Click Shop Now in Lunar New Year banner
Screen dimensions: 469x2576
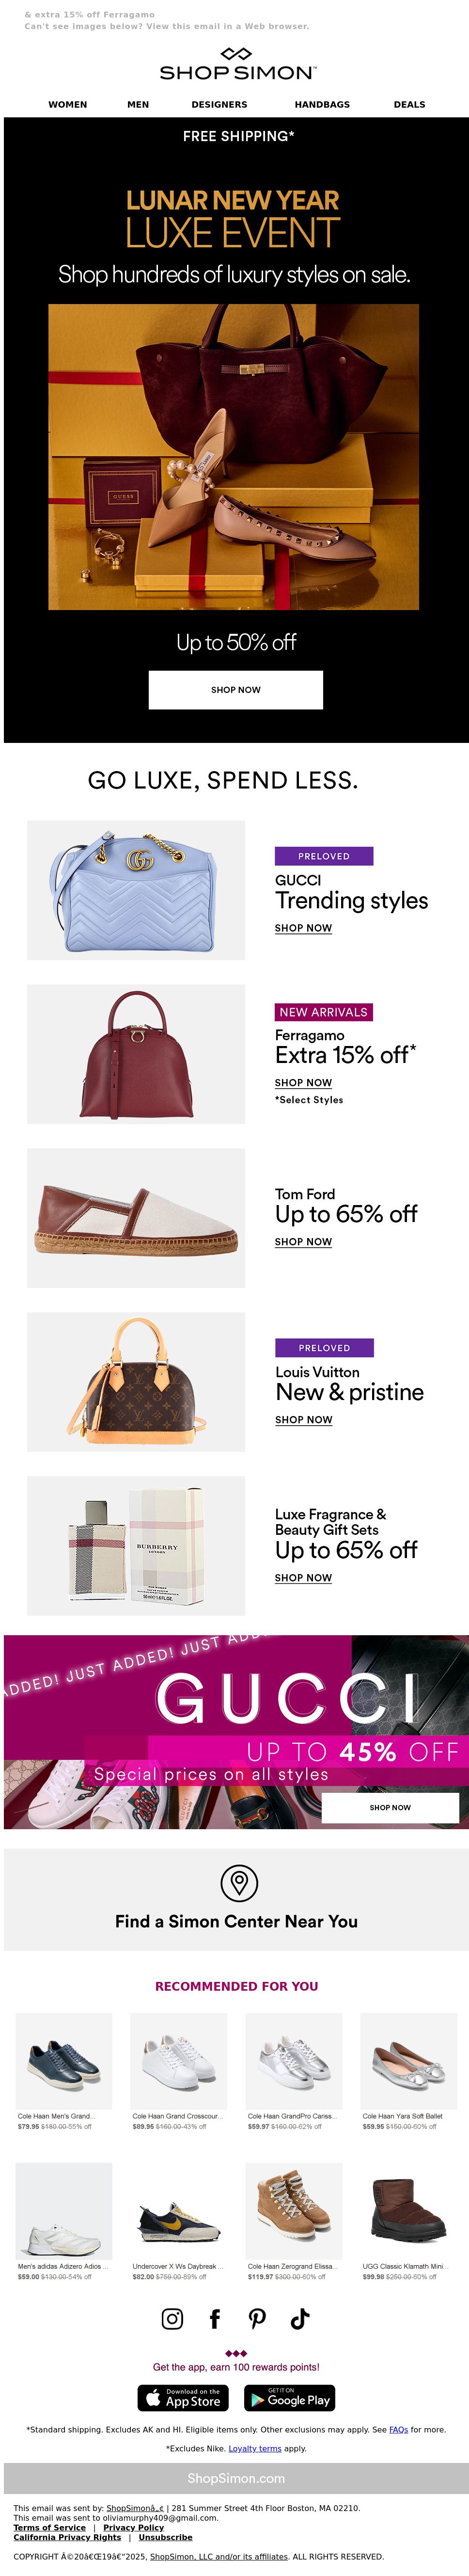(x=236, y=690)
